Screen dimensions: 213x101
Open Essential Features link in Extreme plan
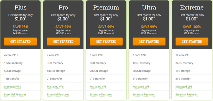coord(186,94)
